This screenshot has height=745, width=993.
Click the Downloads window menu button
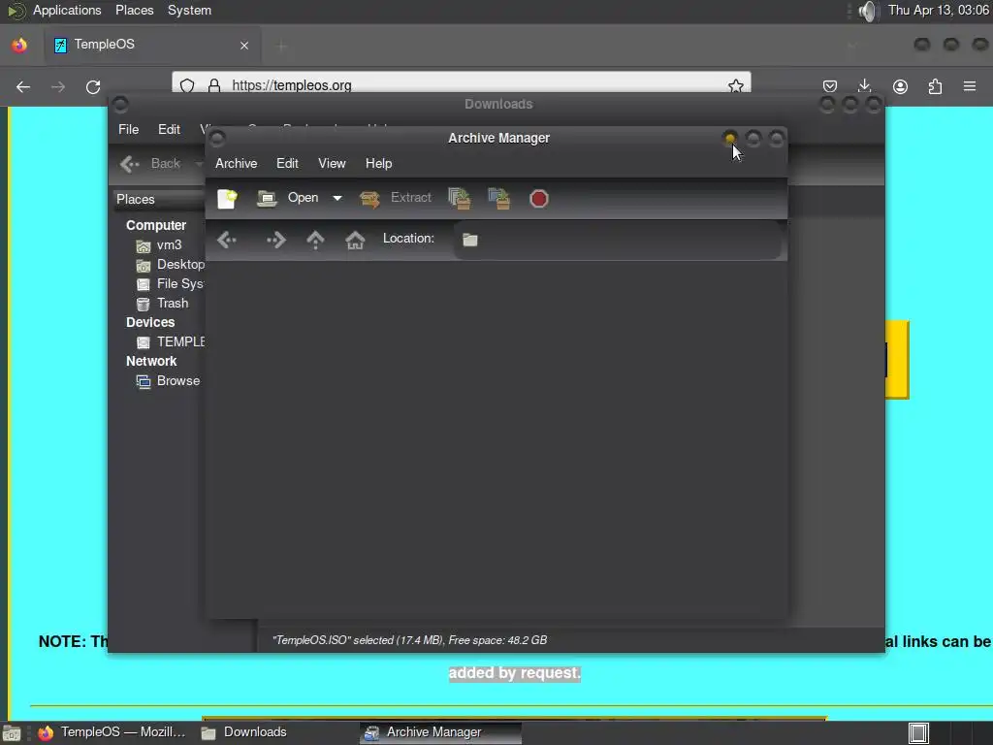click(x=120, y=104)
